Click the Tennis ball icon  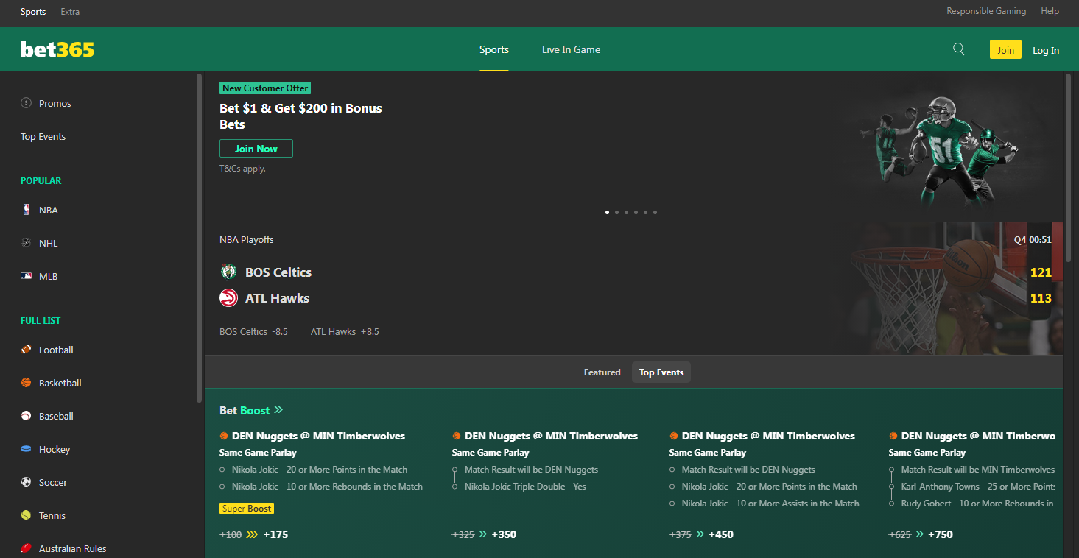pyautogui.click(x=27, y=515)
